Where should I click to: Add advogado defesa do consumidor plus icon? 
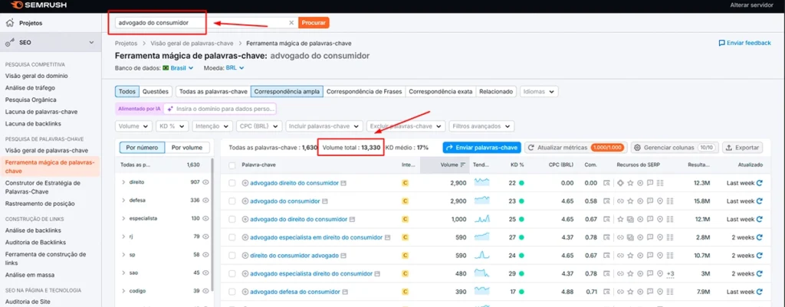coord(245,292)
